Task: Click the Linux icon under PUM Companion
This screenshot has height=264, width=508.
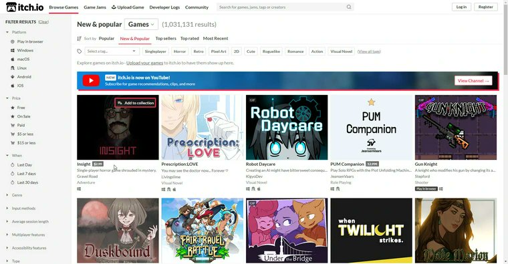Action: (338, 189)
